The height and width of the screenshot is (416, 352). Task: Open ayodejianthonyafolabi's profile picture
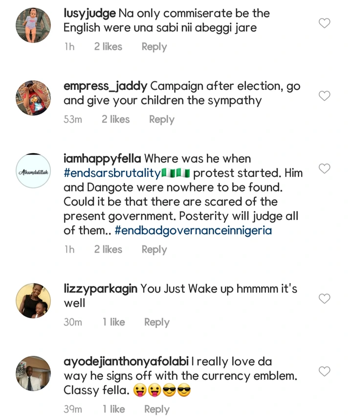[x=33, y=373]
